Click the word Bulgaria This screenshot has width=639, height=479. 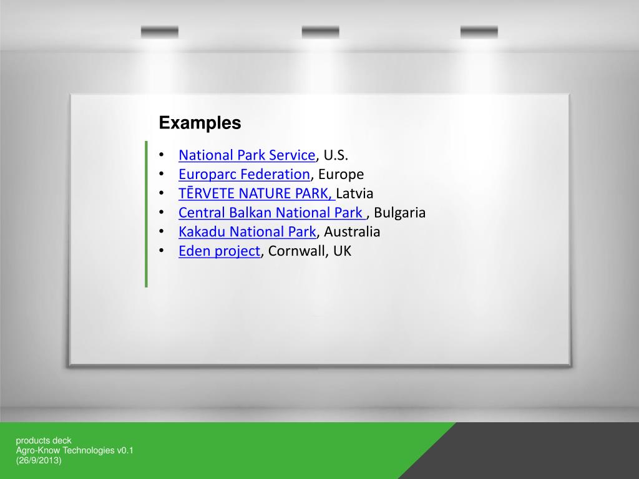tap(399, 213)
